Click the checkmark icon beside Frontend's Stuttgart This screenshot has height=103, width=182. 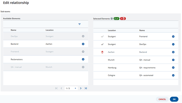click(x=102, y=37)
